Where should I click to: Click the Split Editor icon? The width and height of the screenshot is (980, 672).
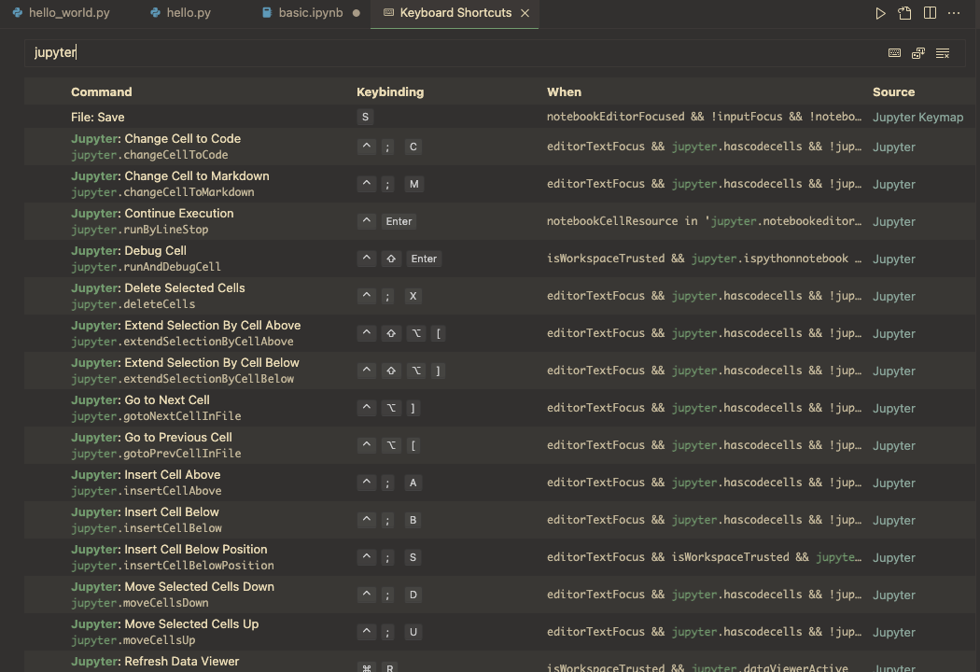[x=930, y=13]
